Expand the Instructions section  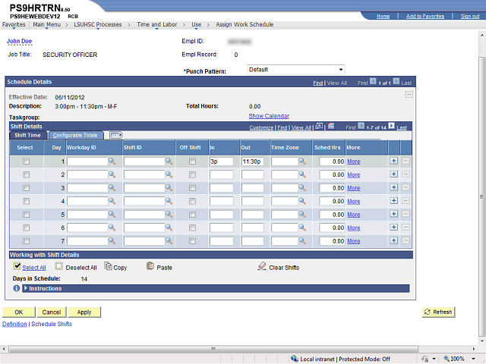click(x=26, y=288)
